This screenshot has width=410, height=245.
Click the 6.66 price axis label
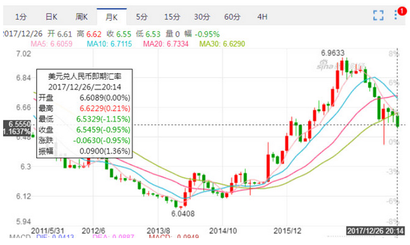(23, 108)
